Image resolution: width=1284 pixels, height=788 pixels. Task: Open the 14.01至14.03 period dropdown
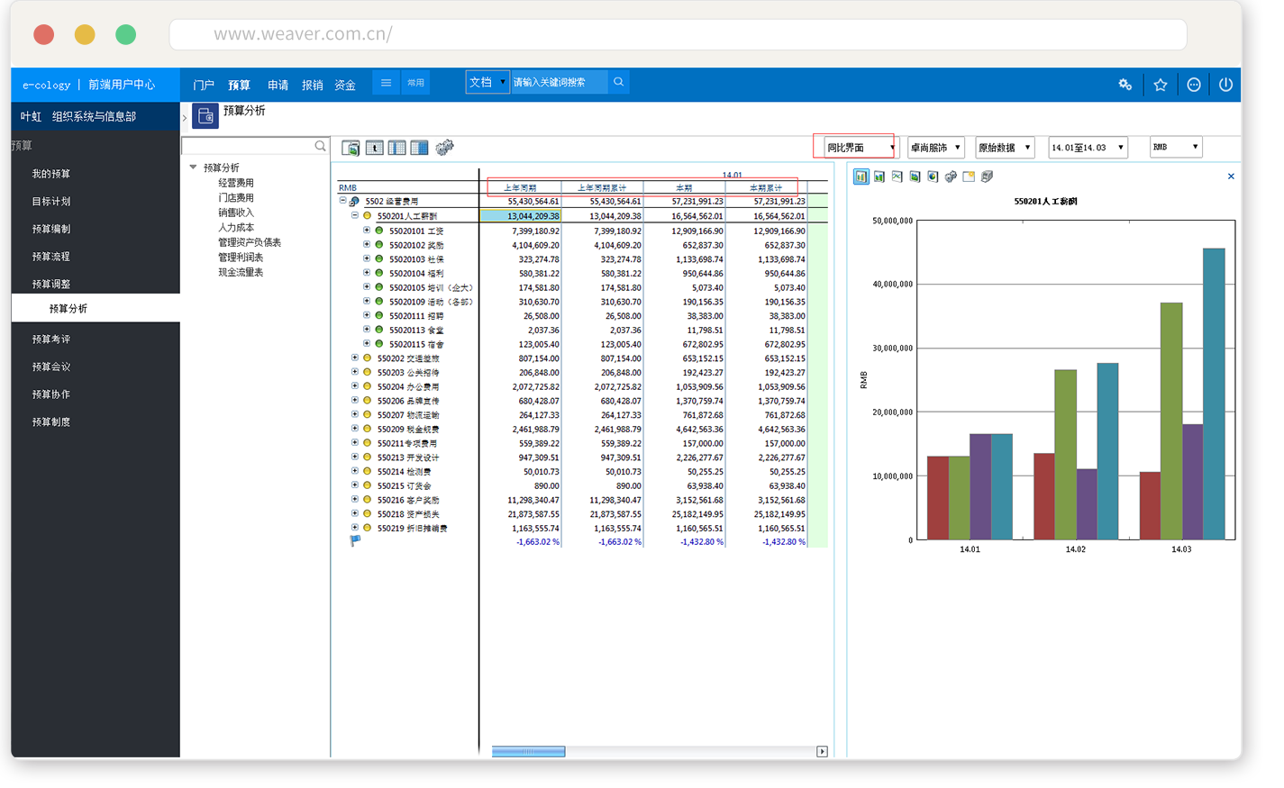(x=1088, y=147)
